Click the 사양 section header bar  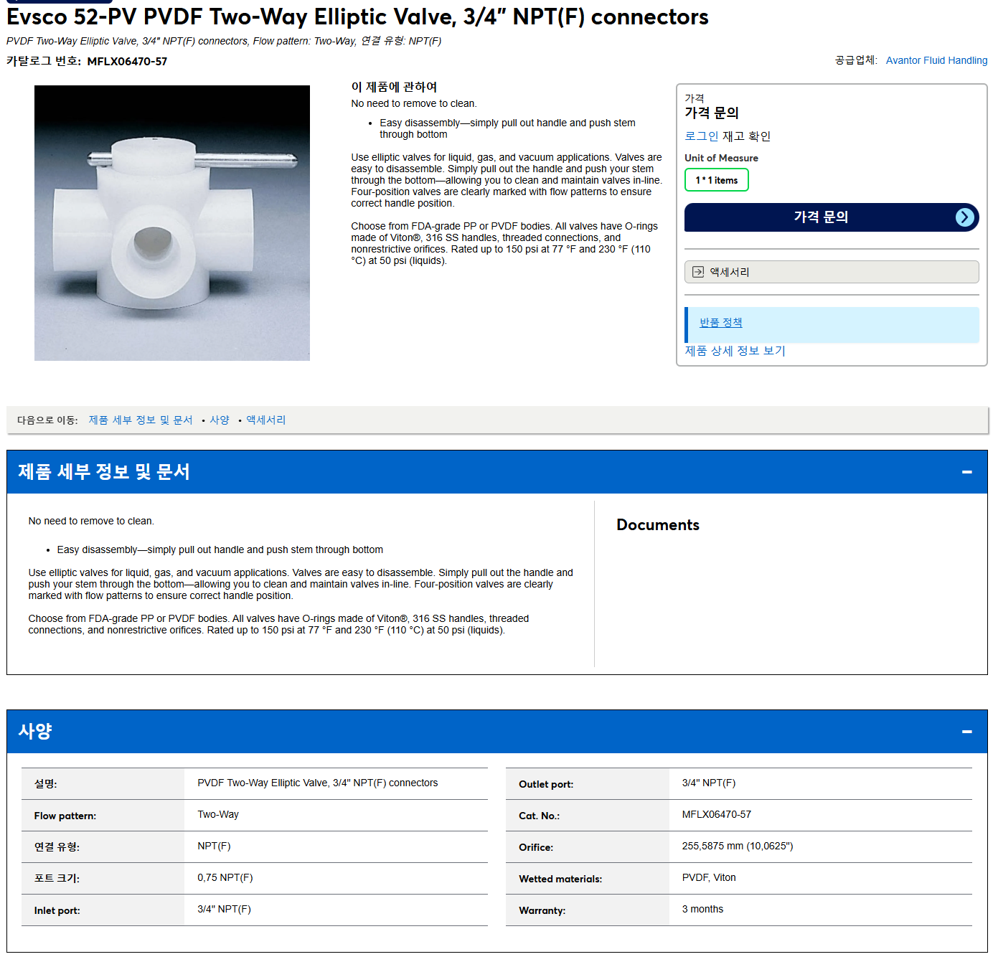496,732
